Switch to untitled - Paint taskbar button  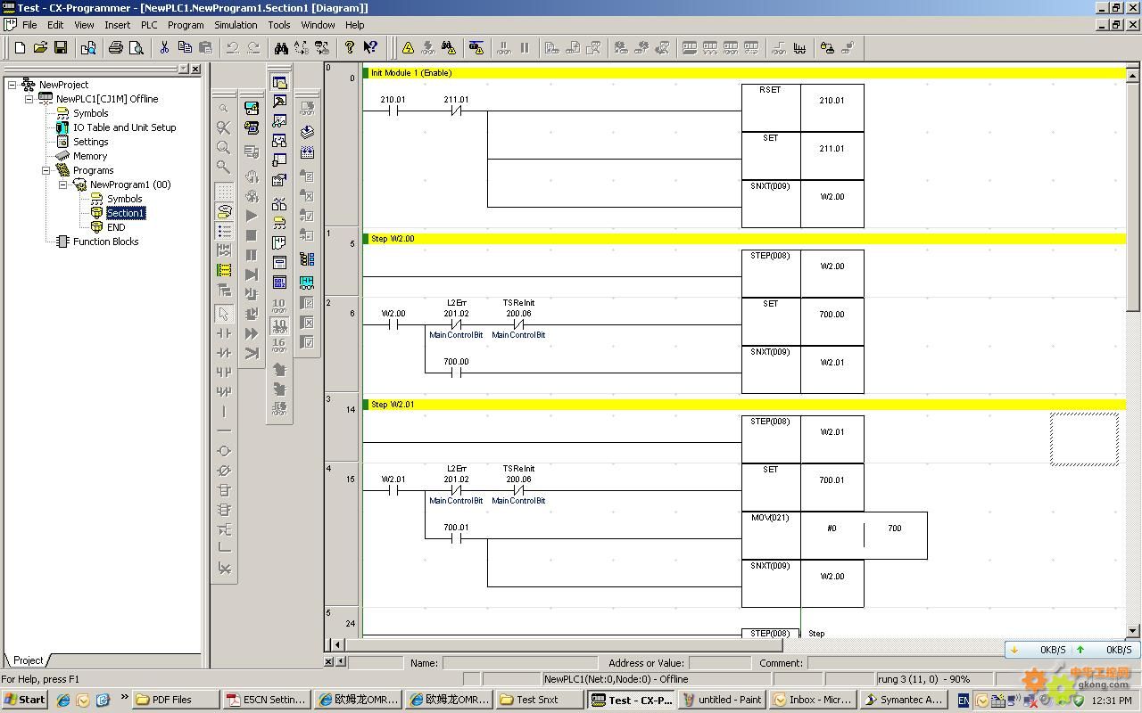point(721,700)
